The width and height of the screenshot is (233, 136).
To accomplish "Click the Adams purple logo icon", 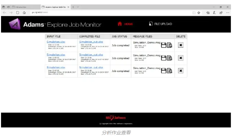I will coord(15,24).
